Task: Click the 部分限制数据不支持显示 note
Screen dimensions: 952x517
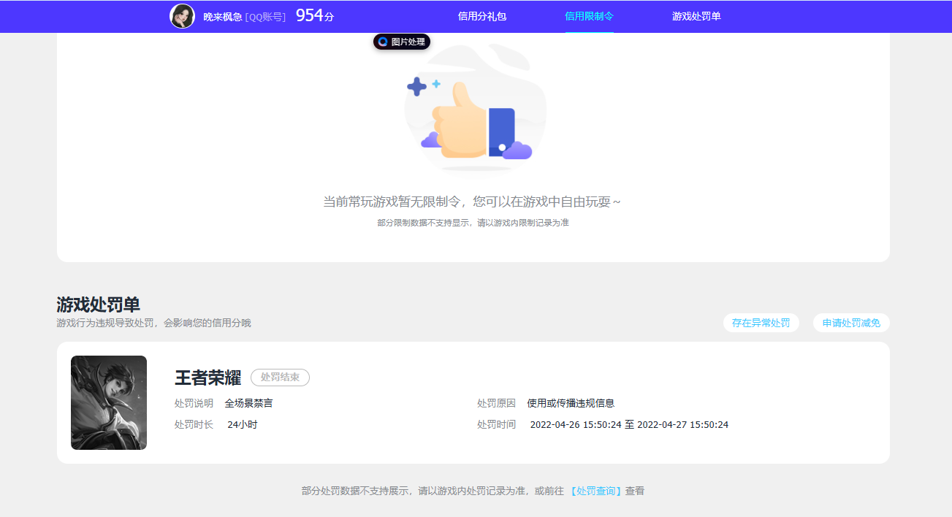Action: (x=473, y=223)
